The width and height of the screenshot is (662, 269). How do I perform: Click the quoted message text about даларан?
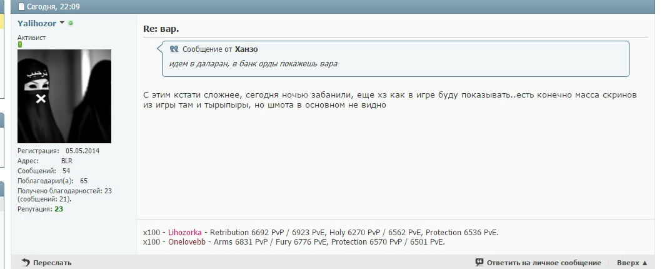click(253, 64)
